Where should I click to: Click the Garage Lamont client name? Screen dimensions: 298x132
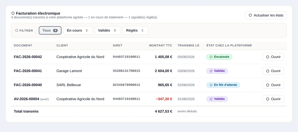click(x=69, y=71)
